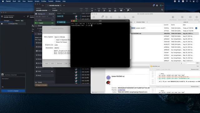Open the Timelines dropdown arrow in GitKraken
The width and height of the screenshot is (200, 113).
coord(131,10)
